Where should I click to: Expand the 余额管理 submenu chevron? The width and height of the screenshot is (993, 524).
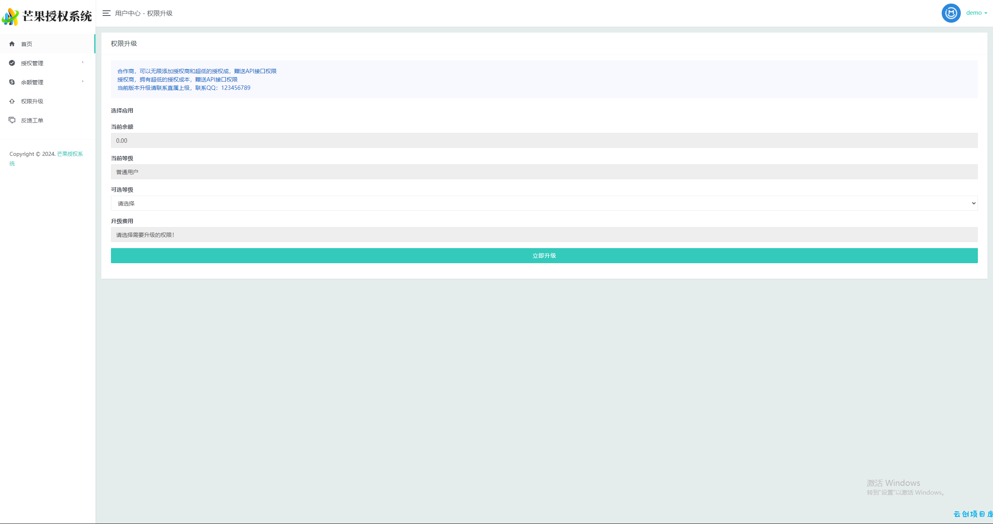point(83,82)
